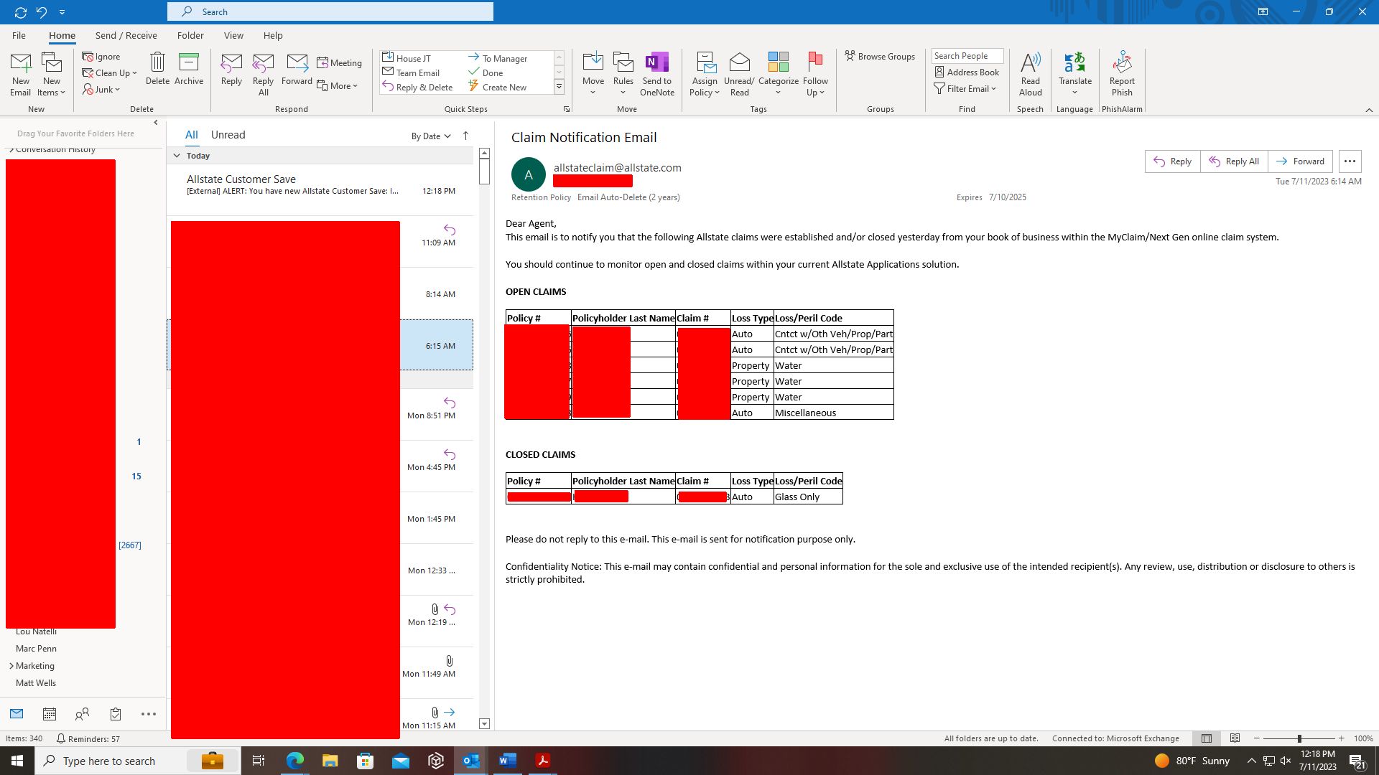
Task: Toggle Reading view in status bar
Action: click(1235, 738)
